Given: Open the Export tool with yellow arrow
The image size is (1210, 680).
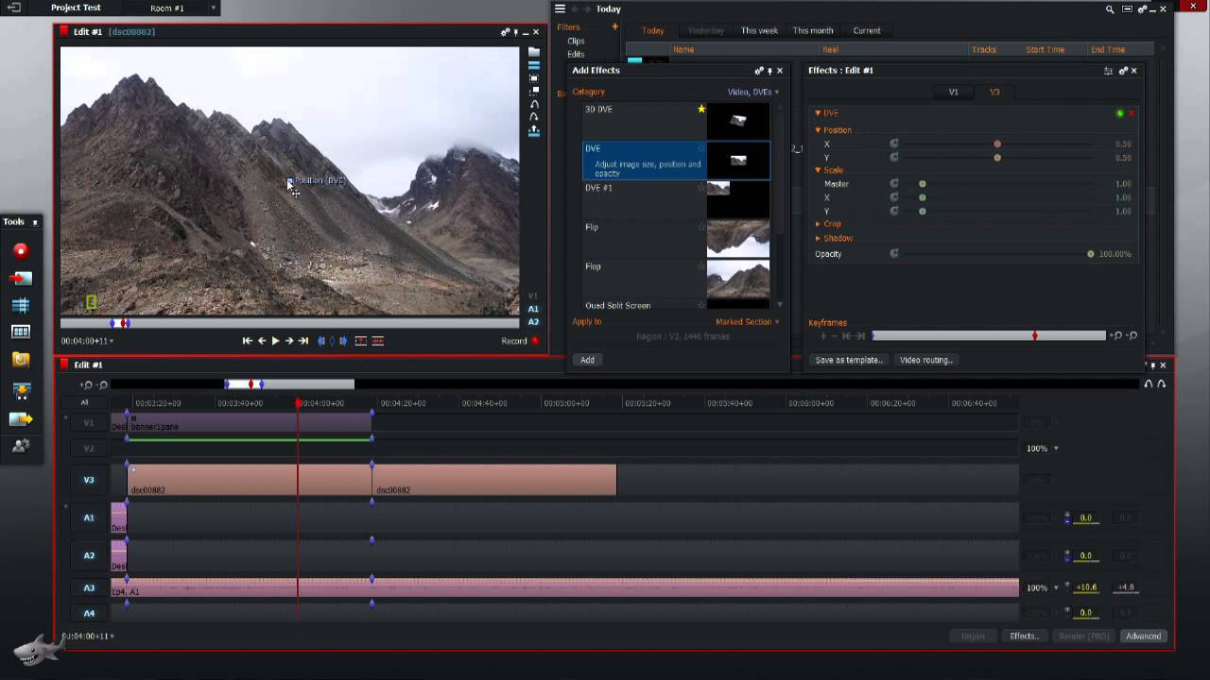Looking at the screenshot, I should point(21,418).
